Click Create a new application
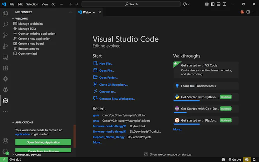Image resolution: width=259 pixels, height=162 pixels. (x=34, y=38)
